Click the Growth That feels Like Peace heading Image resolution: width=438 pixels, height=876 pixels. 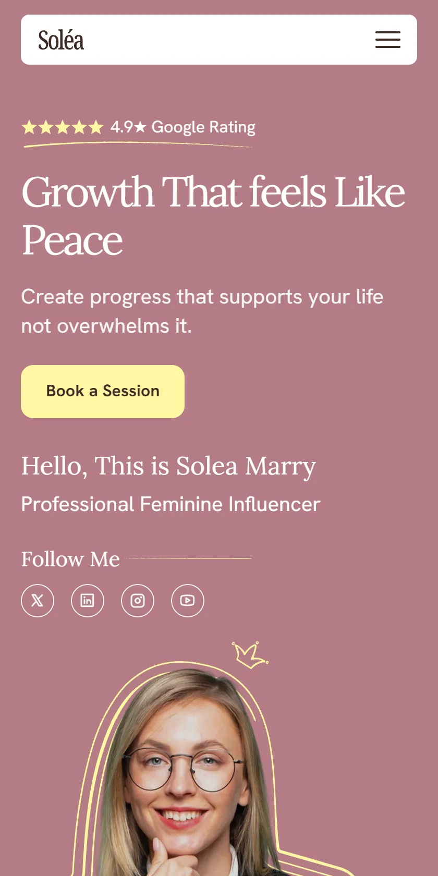[213, 216]
